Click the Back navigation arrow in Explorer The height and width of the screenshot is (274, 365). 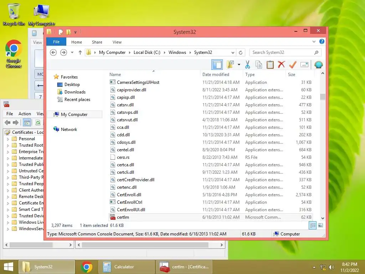point(53,52)
